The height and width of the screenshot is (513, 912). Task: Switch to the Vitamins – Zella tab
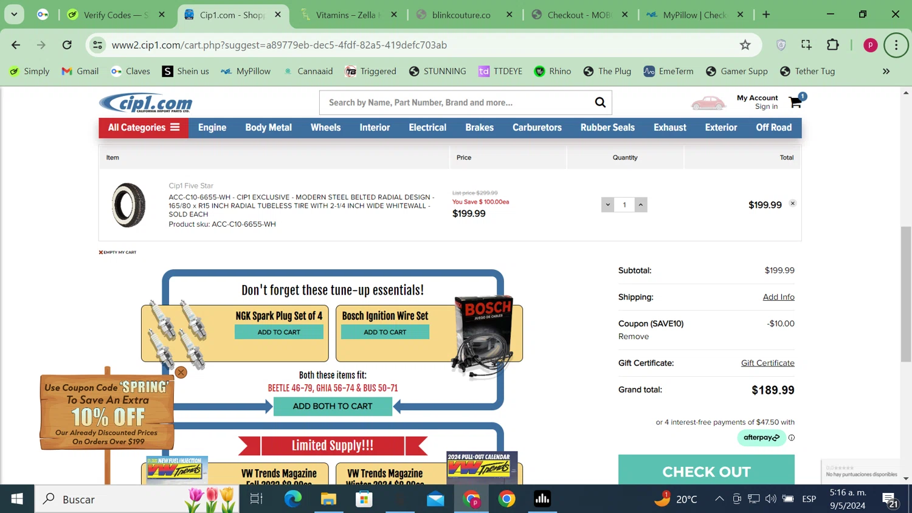point(349,15)
